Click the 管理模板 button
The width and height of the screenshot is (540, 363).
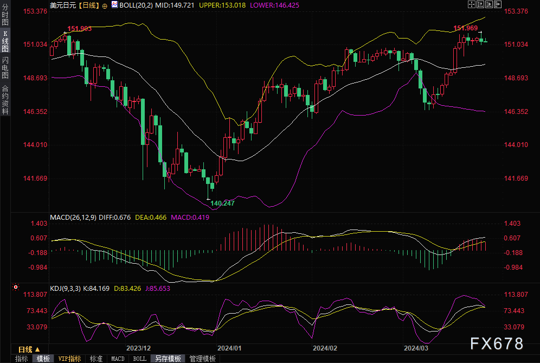203,359
